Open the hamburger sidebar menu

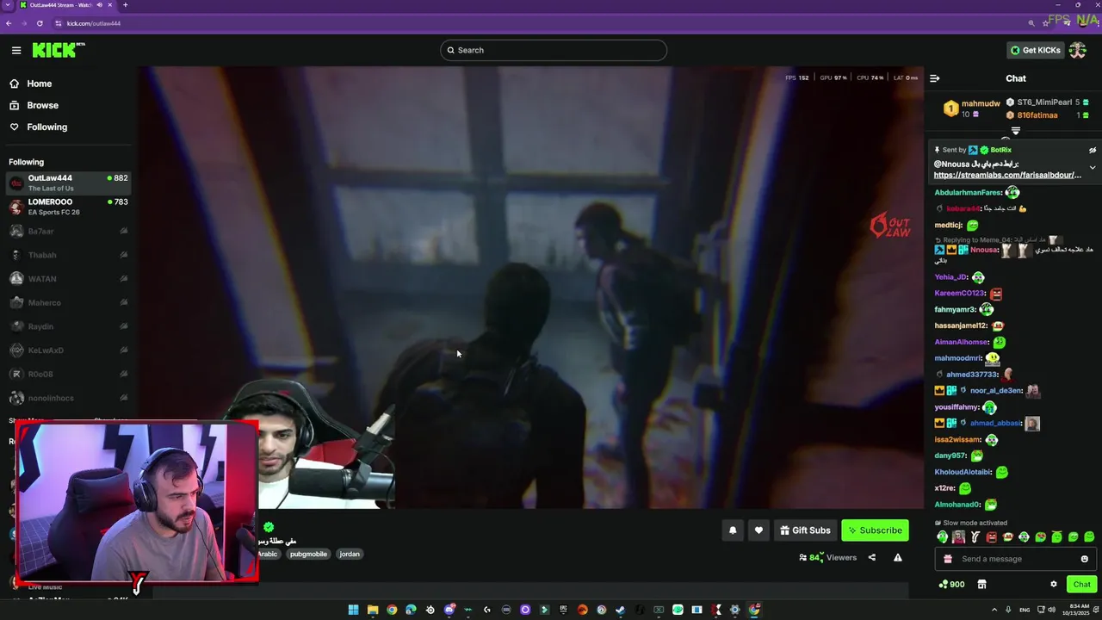pyautogui.click(x=16, y=50)
